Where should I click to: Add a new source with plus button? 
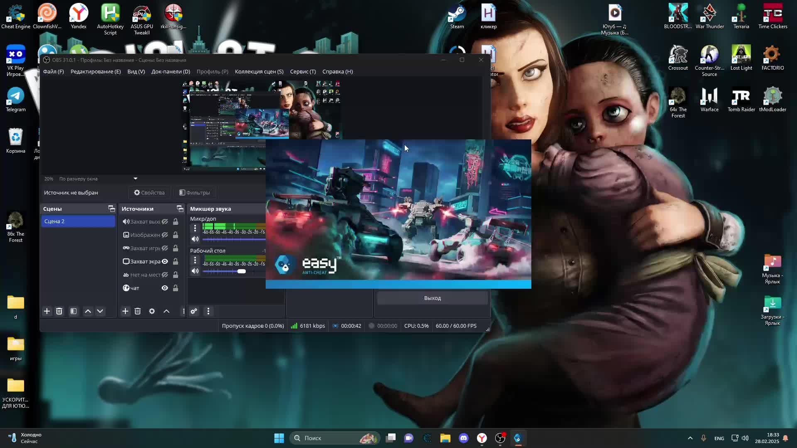point(125,311)
